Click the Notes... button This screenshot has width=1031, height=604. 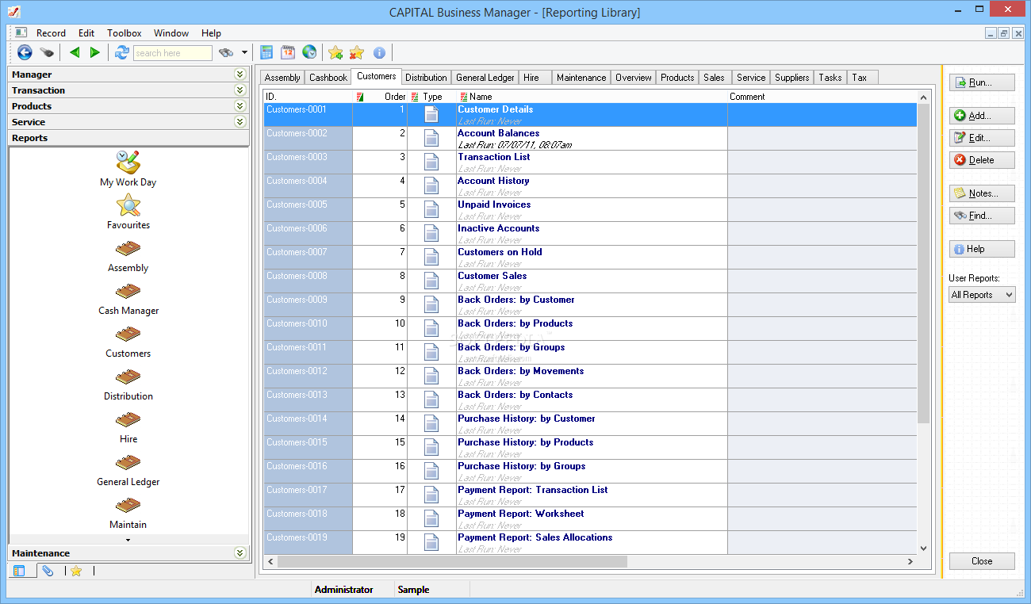pyautogui.click(x=982, y=193)
